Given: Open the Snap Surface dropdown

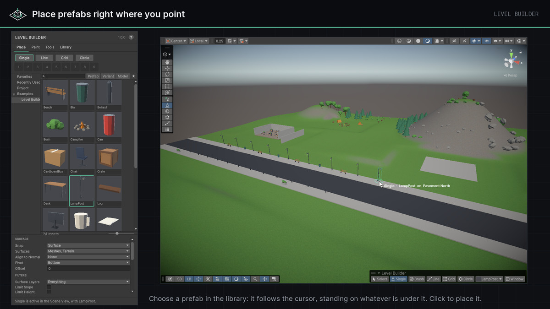Looking at the screenshot, I should click(88, 245).
